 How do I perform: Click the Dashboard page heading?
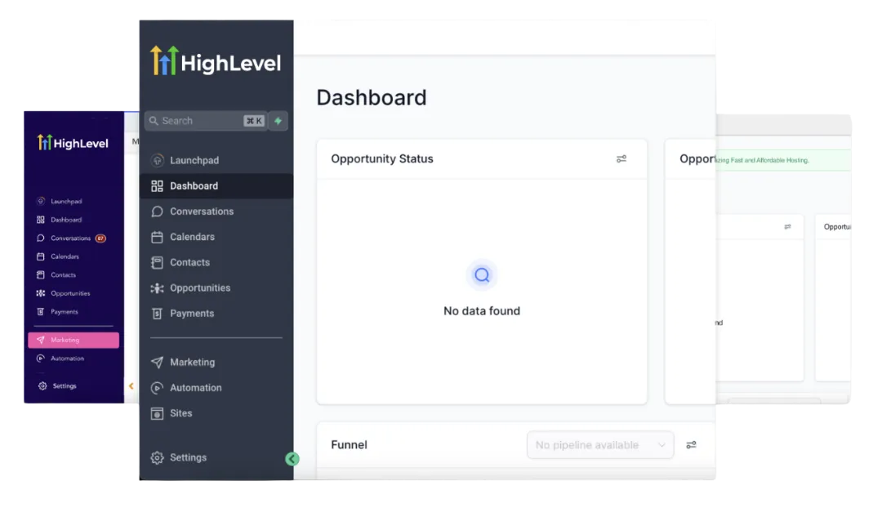[x=372, y=98]
